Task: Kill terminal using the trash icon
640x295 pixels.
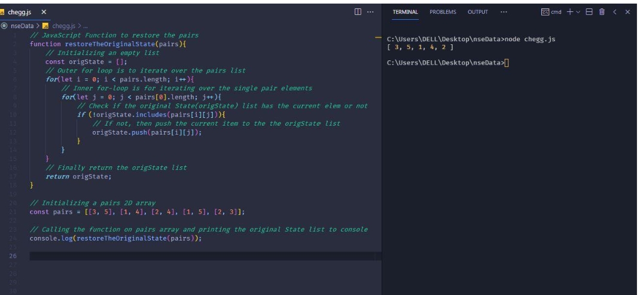Action: [x=602, y=12]
